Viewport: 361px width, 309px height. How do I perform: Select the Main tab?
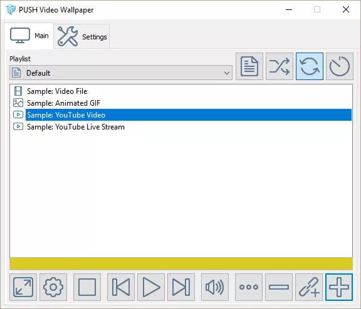pos(29,36)
